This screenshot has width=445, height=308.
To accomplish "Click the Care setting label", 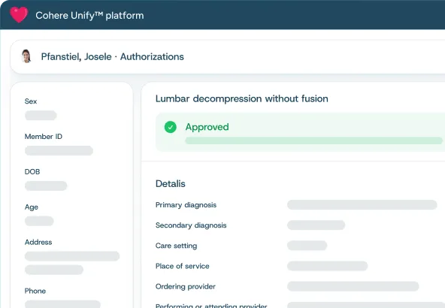I will [x=176, y=246].
